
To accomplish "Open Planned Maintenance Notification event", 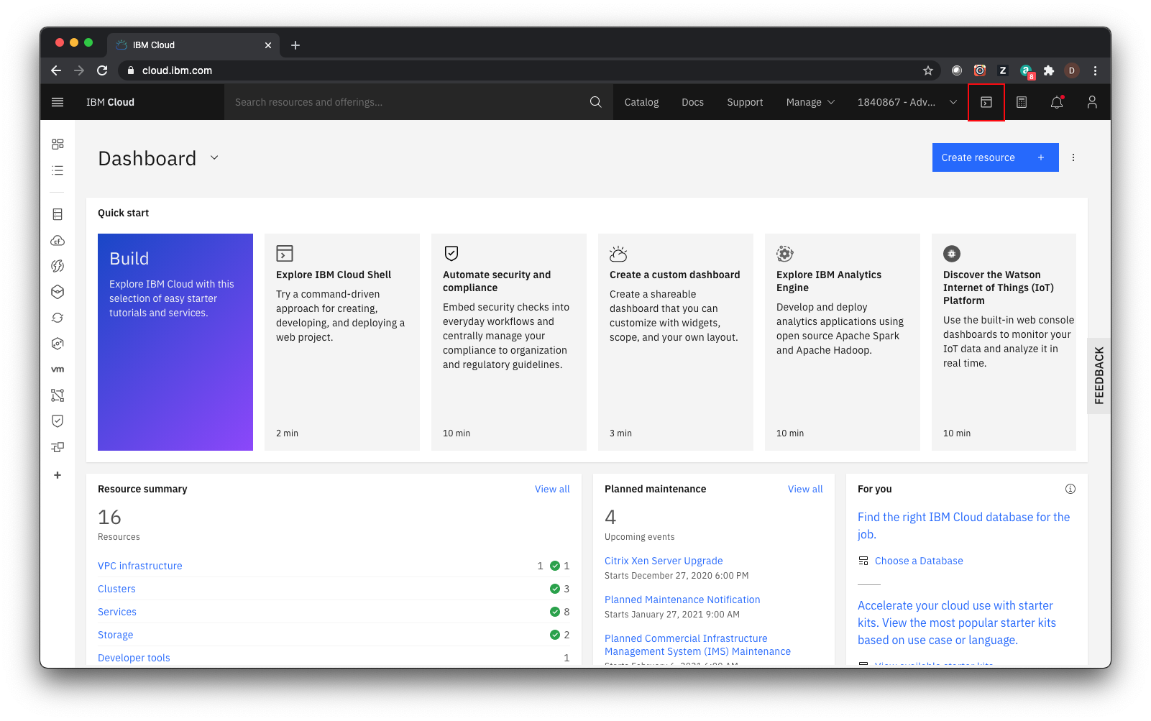I will (x=682, y=600).
